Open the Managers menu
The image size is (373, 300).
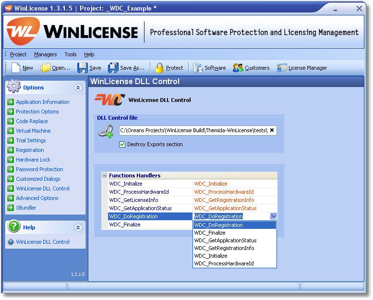point(46,54)
